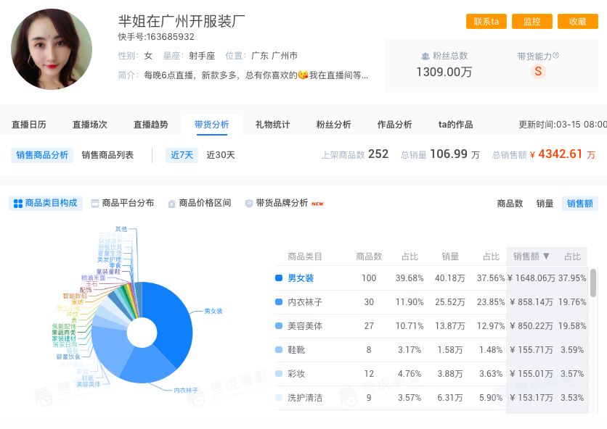Click the 彩妆 category name
The image size is (607, 429).
296,374
